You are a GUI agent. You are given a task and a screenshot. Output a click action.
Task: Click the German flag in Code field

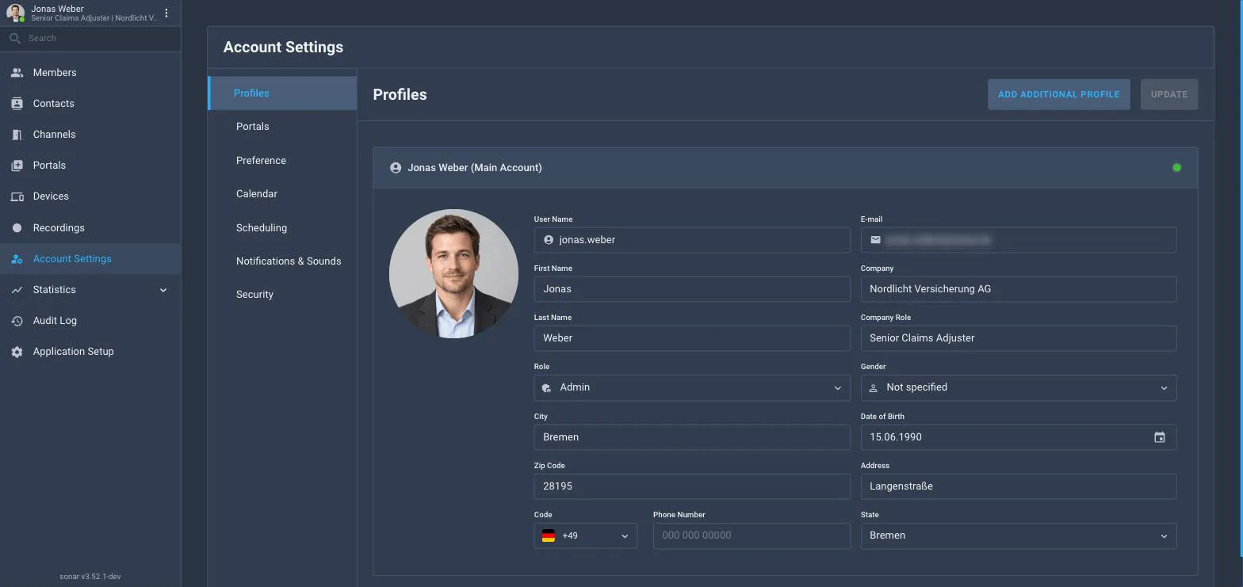[x=549, y=536]
